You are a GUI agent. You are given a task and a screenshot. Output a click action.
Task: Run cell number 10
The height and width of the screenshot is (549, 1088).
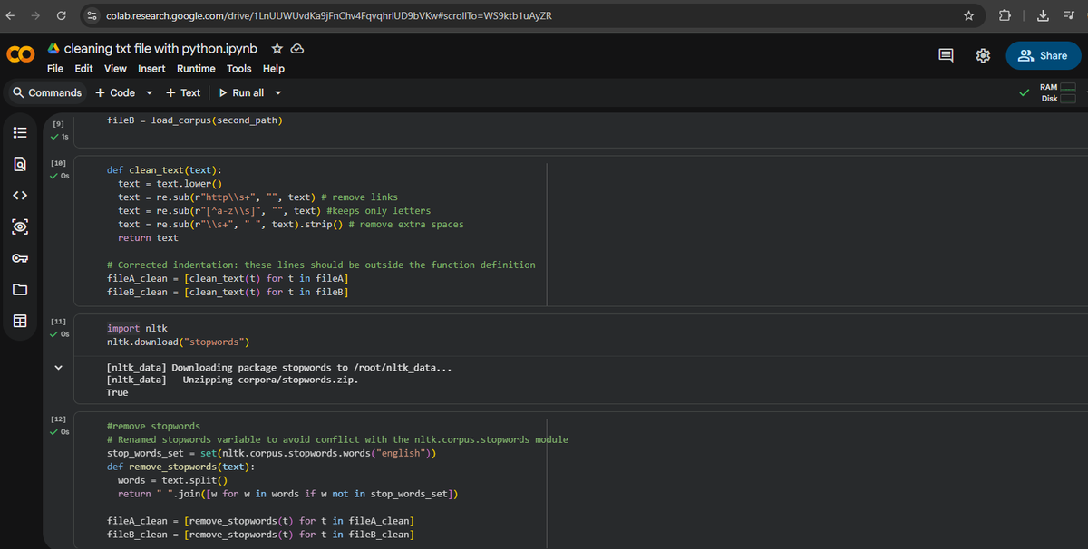[57, 162]
